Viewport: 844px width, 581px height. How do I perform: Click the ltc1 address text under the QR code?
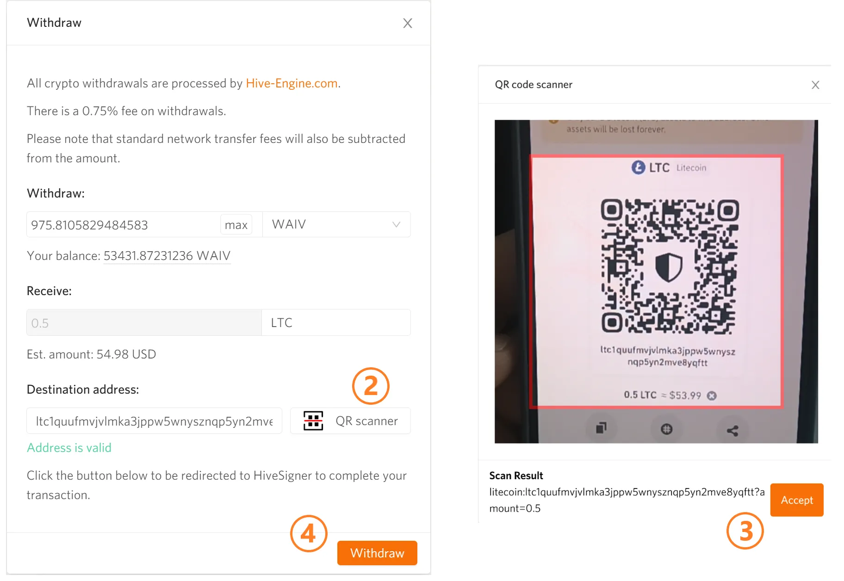tap(668, 356)
